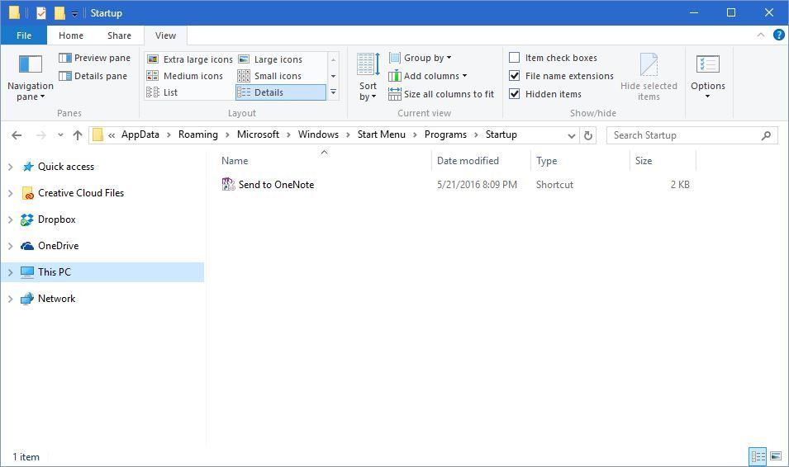Click the Properties quick access toolbar icon
The width and height of the screenshot is (789, 467).
(x=41, y=13)
